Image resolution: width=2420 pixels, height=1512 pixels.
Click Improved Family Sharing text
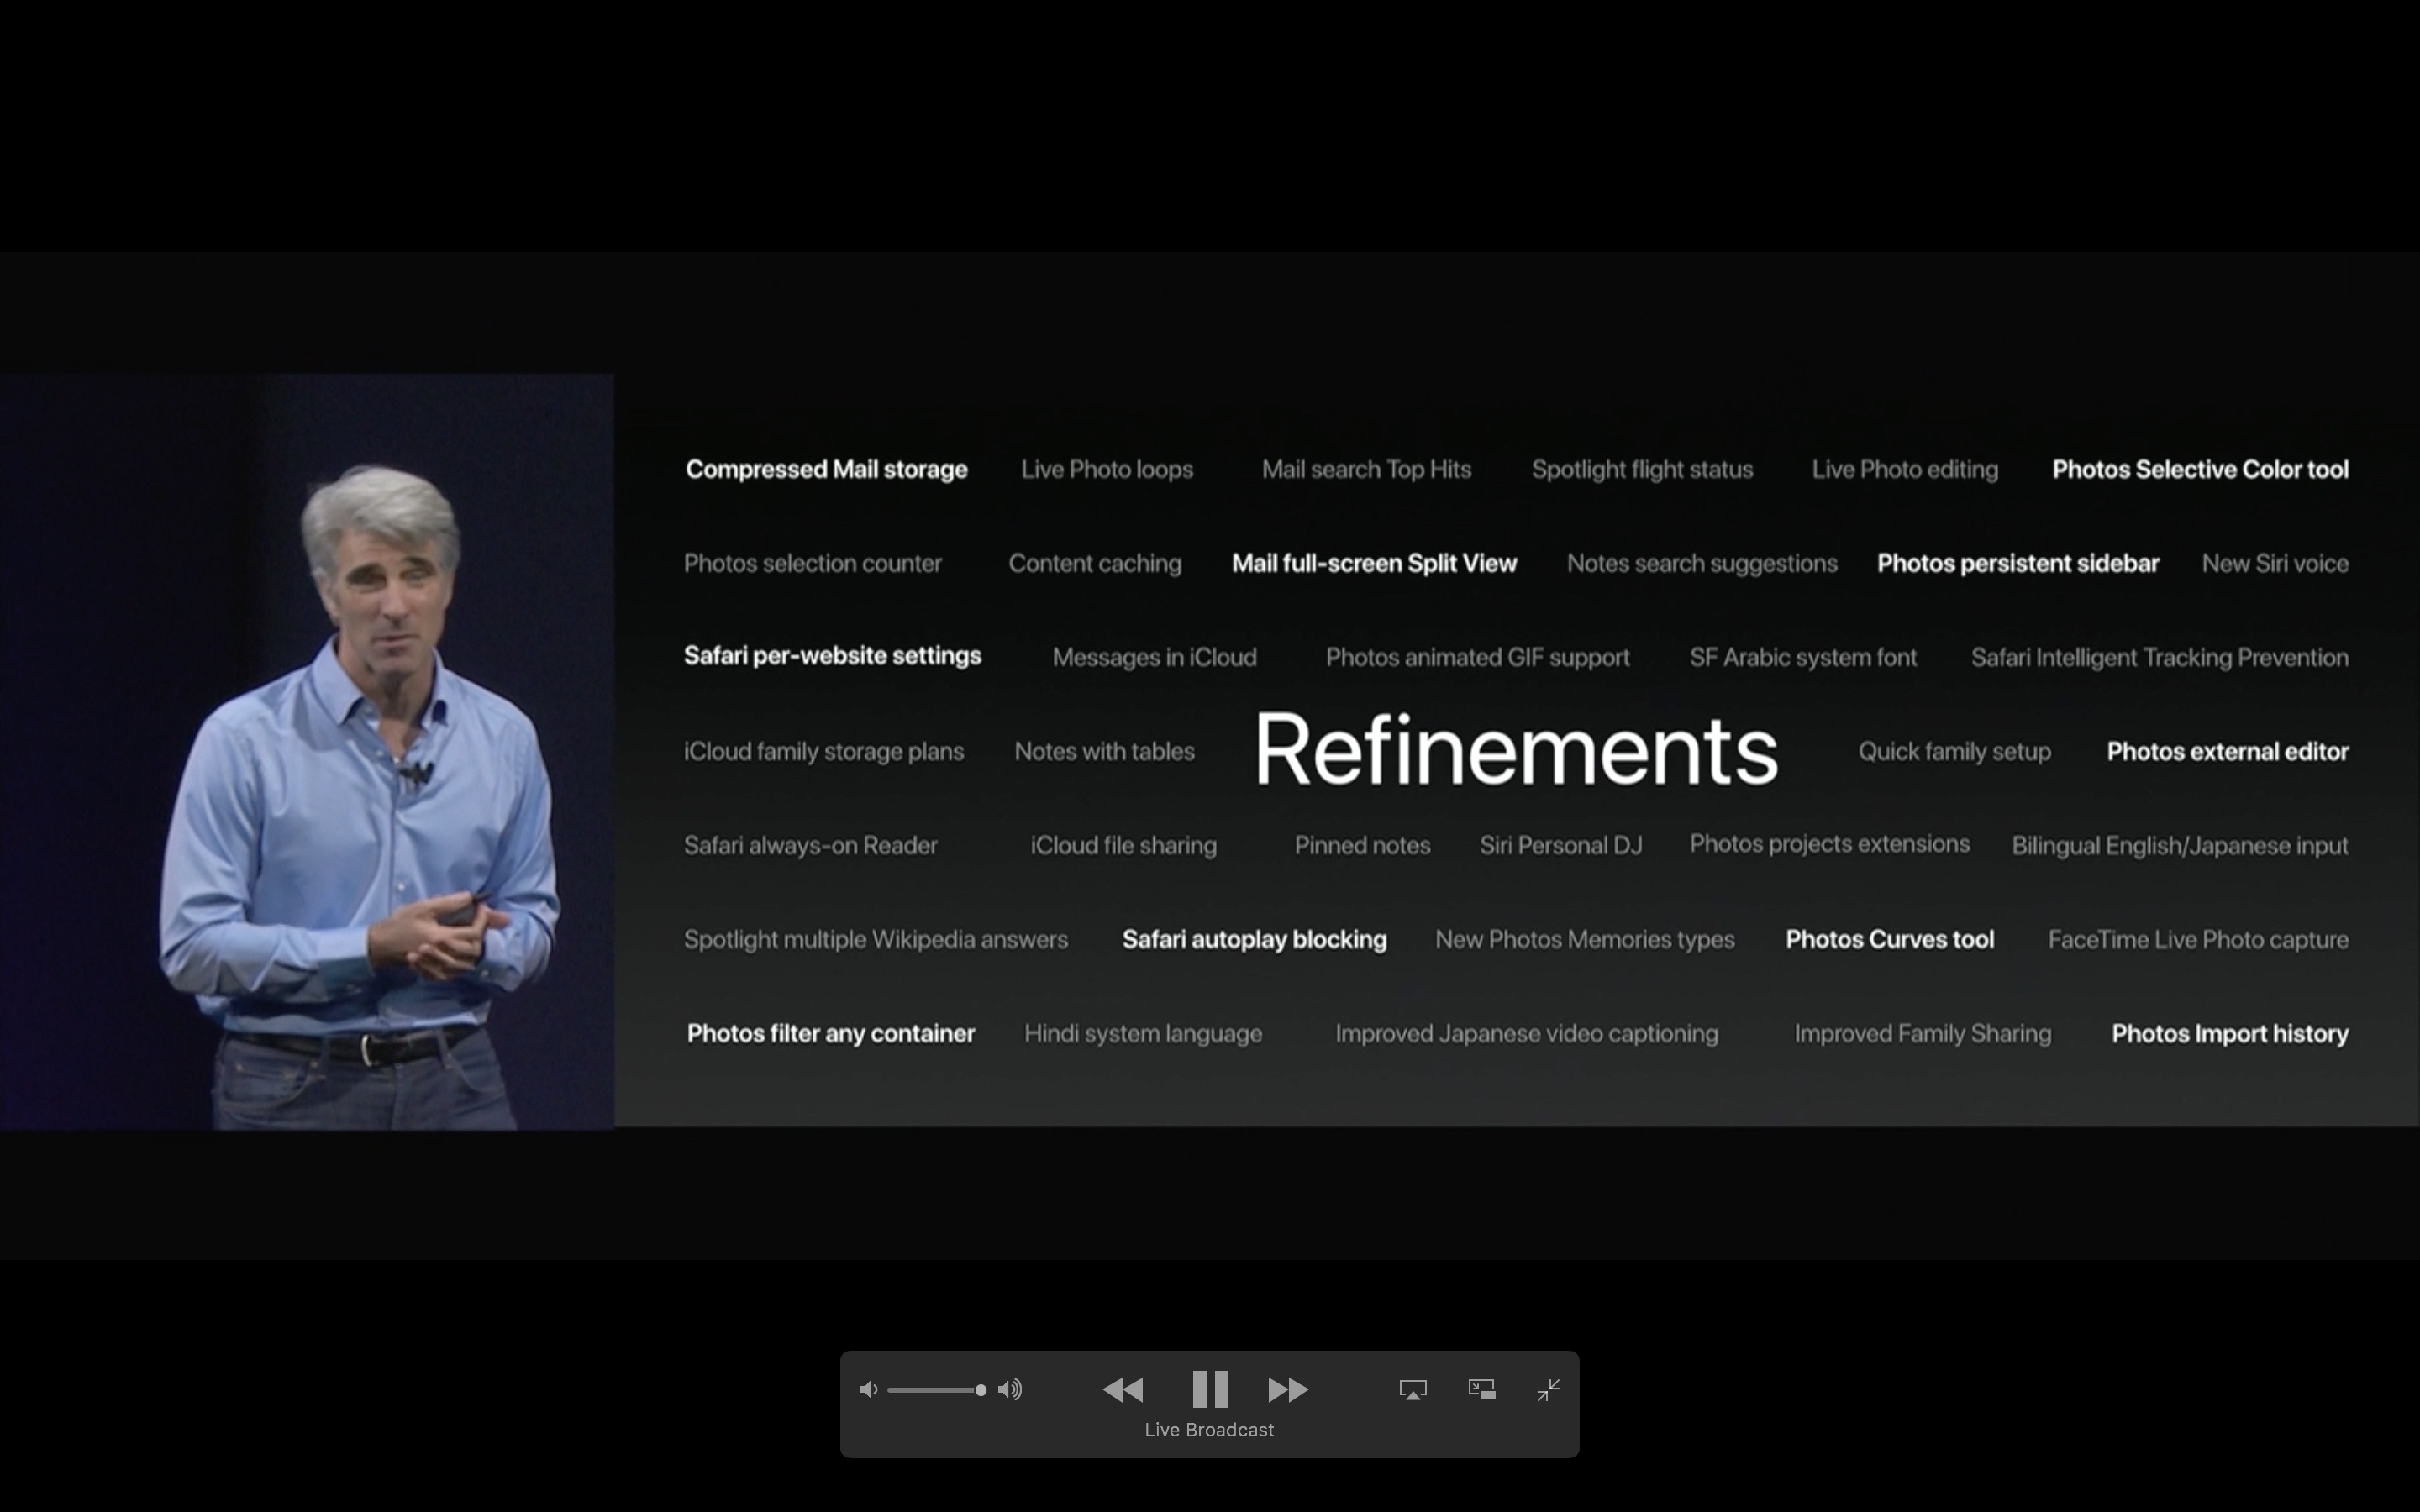pyautogui.click(x=1922, y=1033)
